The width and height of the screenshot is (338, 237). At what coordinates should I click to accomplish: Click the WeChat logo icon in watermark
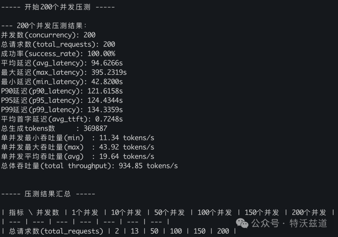[242, 223]
